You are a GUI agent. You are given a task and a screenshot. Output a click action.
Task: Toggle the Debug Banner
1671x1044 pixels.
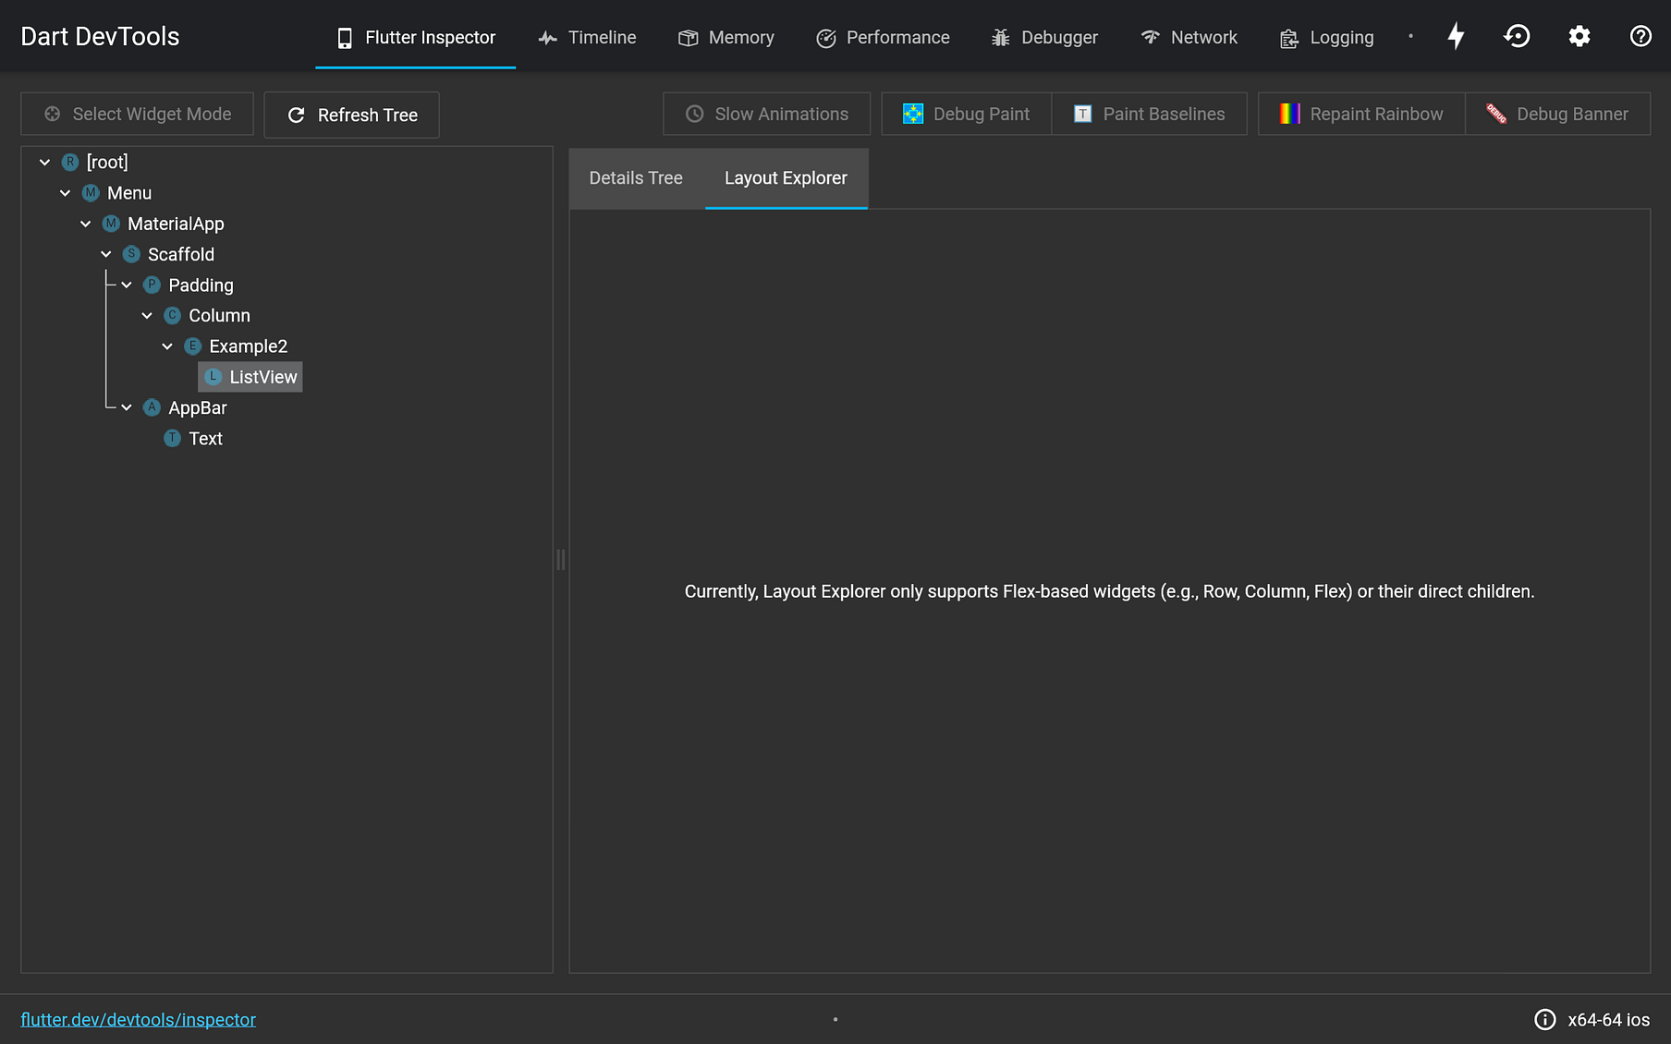[x=1558, y=114]
